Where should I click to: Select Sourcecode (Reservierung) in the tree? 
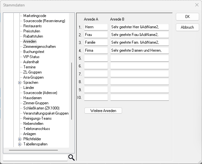pos(44,21)
